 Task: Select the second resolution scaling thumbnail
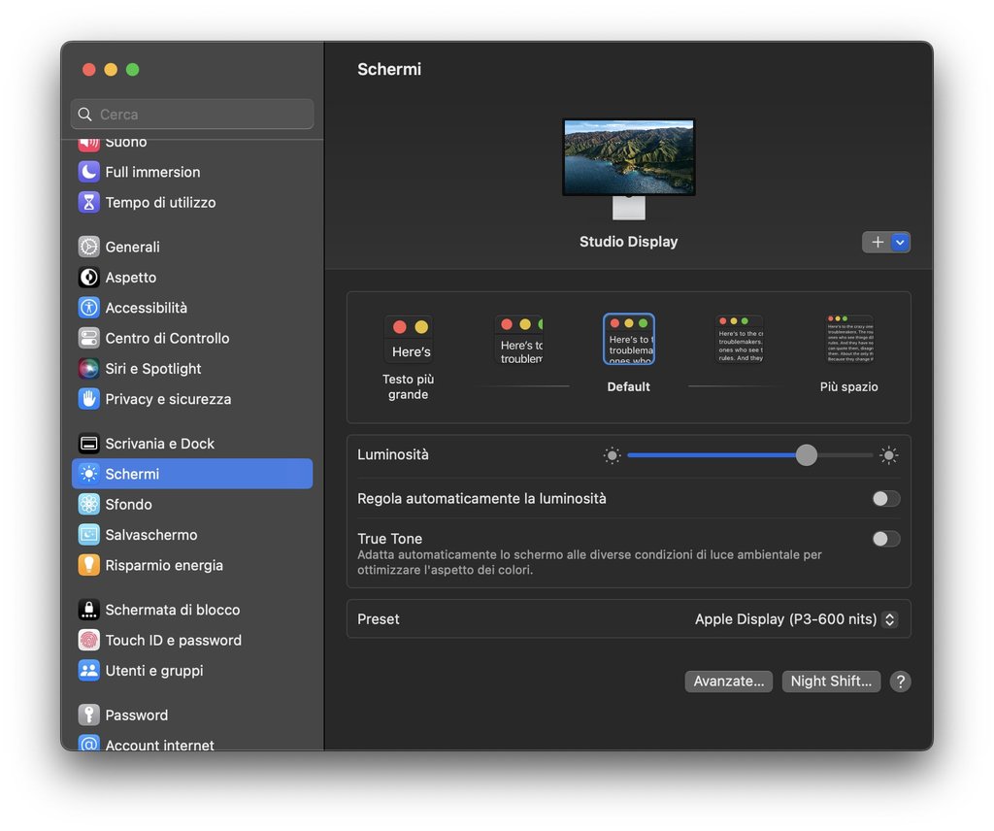[x=518, y=341]
